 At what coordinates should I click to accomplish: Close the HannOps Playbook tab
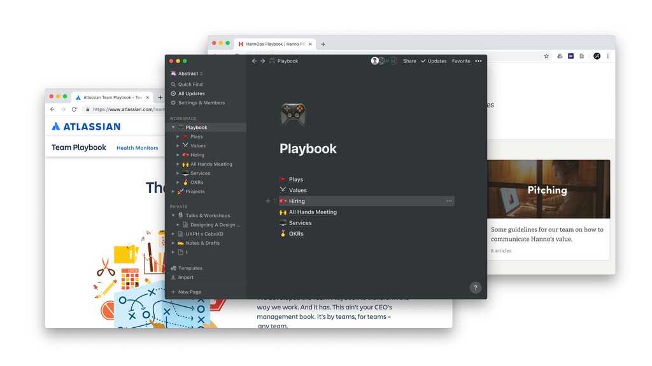pos(310,44)
